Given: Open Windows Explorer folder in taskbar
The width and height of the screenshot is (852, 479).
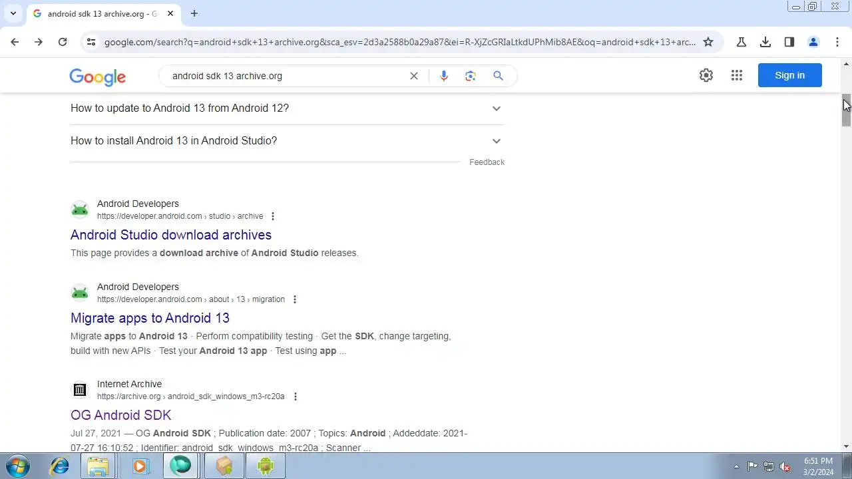Looking at the screenshot, I should 99,466.
